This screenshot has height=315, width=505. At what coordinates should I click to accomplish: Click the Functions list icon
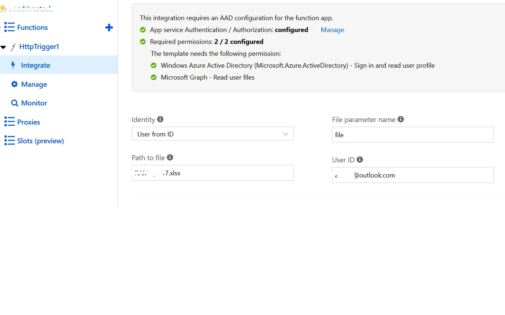(9, 27)
